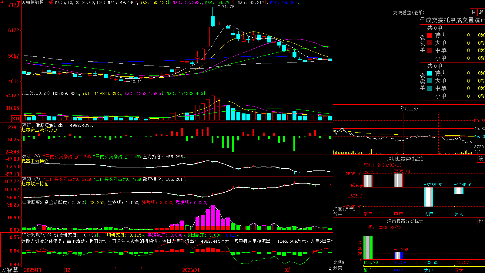Click the 深圳超赢实时监控 panel title

[x=405, y=159]
